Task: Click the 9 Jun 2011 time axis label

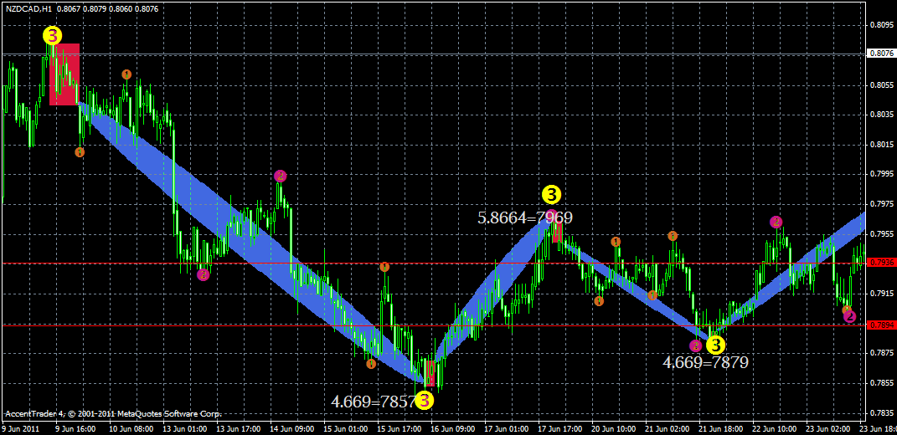Action: (21, 427)
